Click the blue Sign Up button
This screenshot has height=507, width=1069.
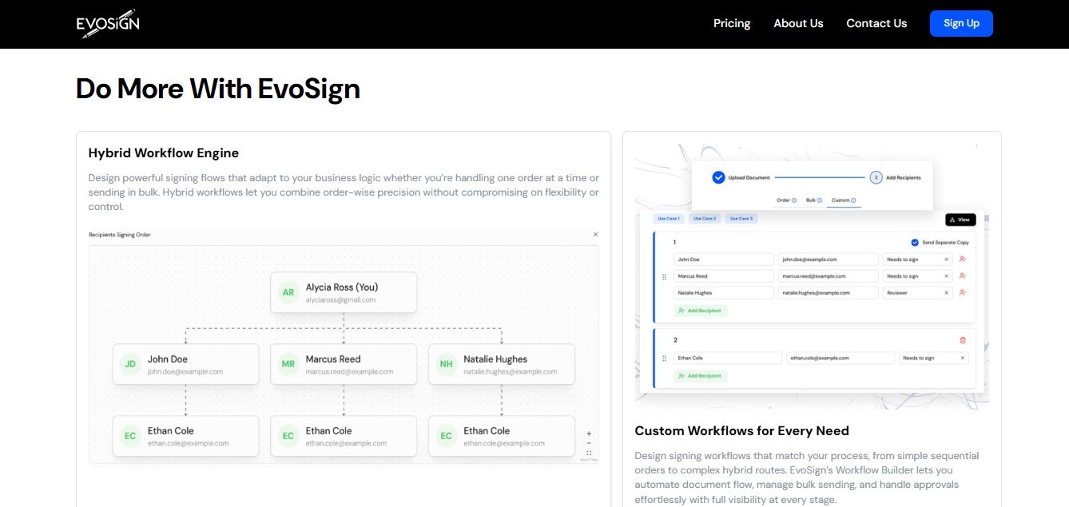pos(961,23)
